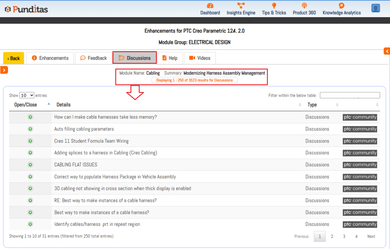The image size is (390, 249).
Task: Click the Tips & Tricks lightbulb icon
Action: (x=274, y=6)
